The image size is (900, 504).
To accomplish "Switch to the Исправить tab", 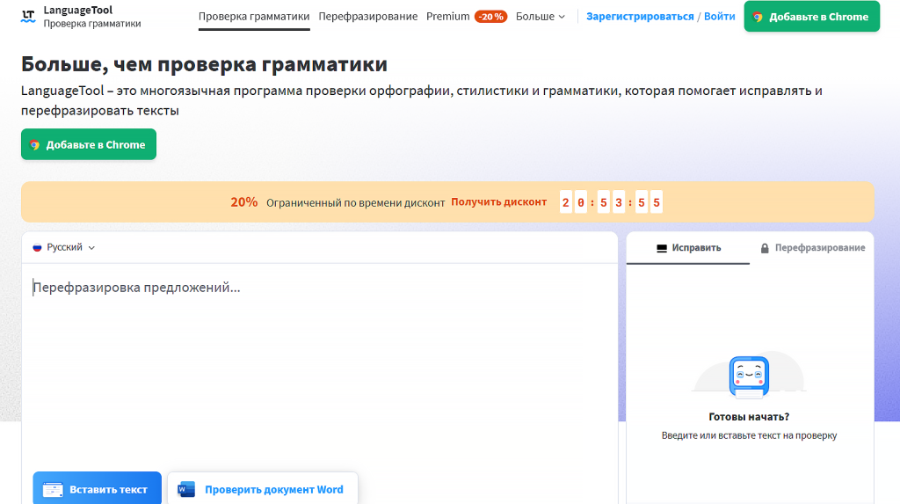I will click(x=687, y=248).
